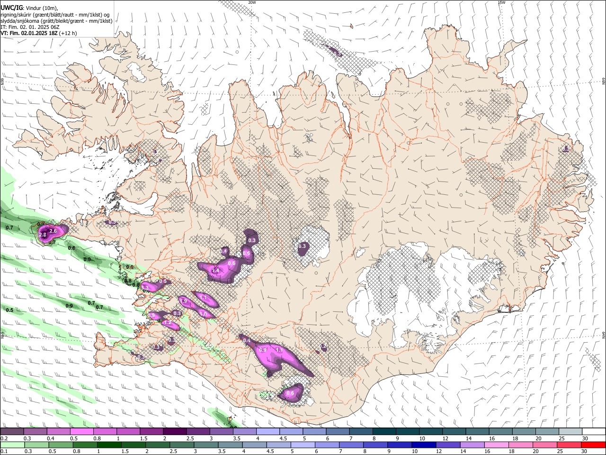Click the light purple 14 rain legend swatch
The height and width of the screenshot is (455, 606).
click(x=472, y=445)
